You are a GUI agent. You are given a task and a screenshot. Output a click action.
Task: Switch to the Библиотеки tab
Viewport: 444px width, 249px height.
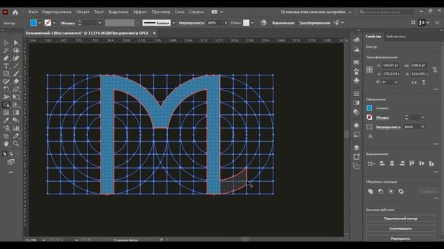pyautogui.click(x=396, y=37)
